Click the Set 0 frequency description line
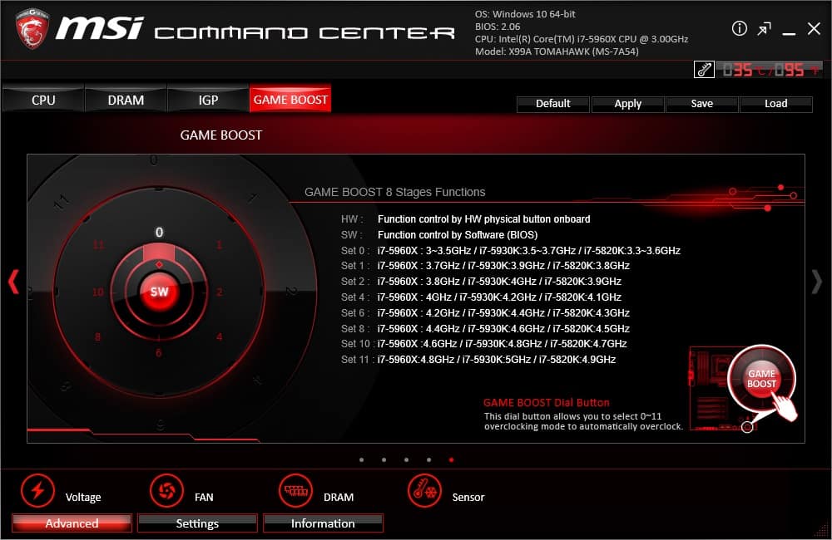 (511, 250)
